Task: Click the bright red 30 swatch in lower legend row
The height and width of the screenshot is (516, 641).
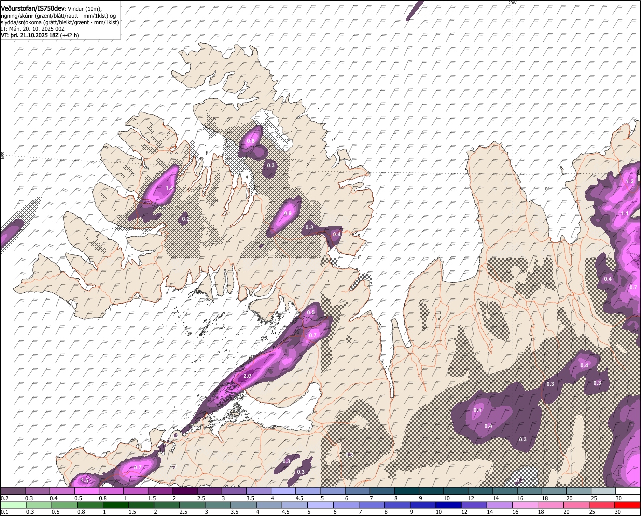Action: coord(627,504)
